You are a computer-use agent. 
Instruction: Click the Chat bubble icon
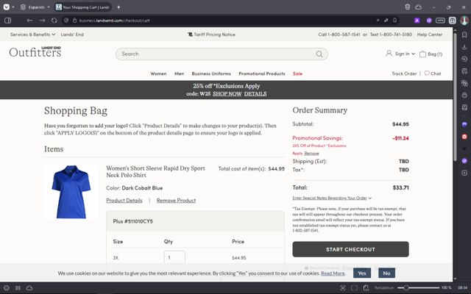427,73
